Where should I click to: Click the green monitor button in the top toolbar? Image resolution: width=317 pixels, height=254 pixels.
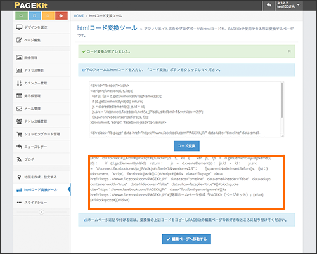point(22,16)
